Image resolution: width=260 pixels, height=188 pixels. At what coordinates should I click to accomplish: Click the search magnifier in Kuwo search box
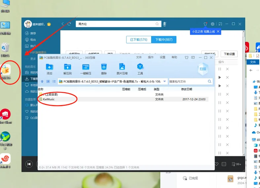157,24
